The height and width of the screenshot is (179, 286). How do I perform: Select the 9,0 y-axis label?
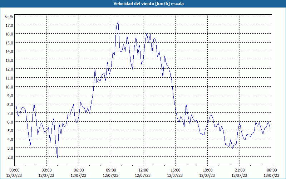click(x=10, y=96)
